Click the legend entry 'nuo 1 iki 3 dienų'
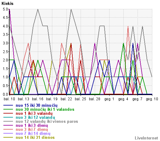 tap(32, 125)
